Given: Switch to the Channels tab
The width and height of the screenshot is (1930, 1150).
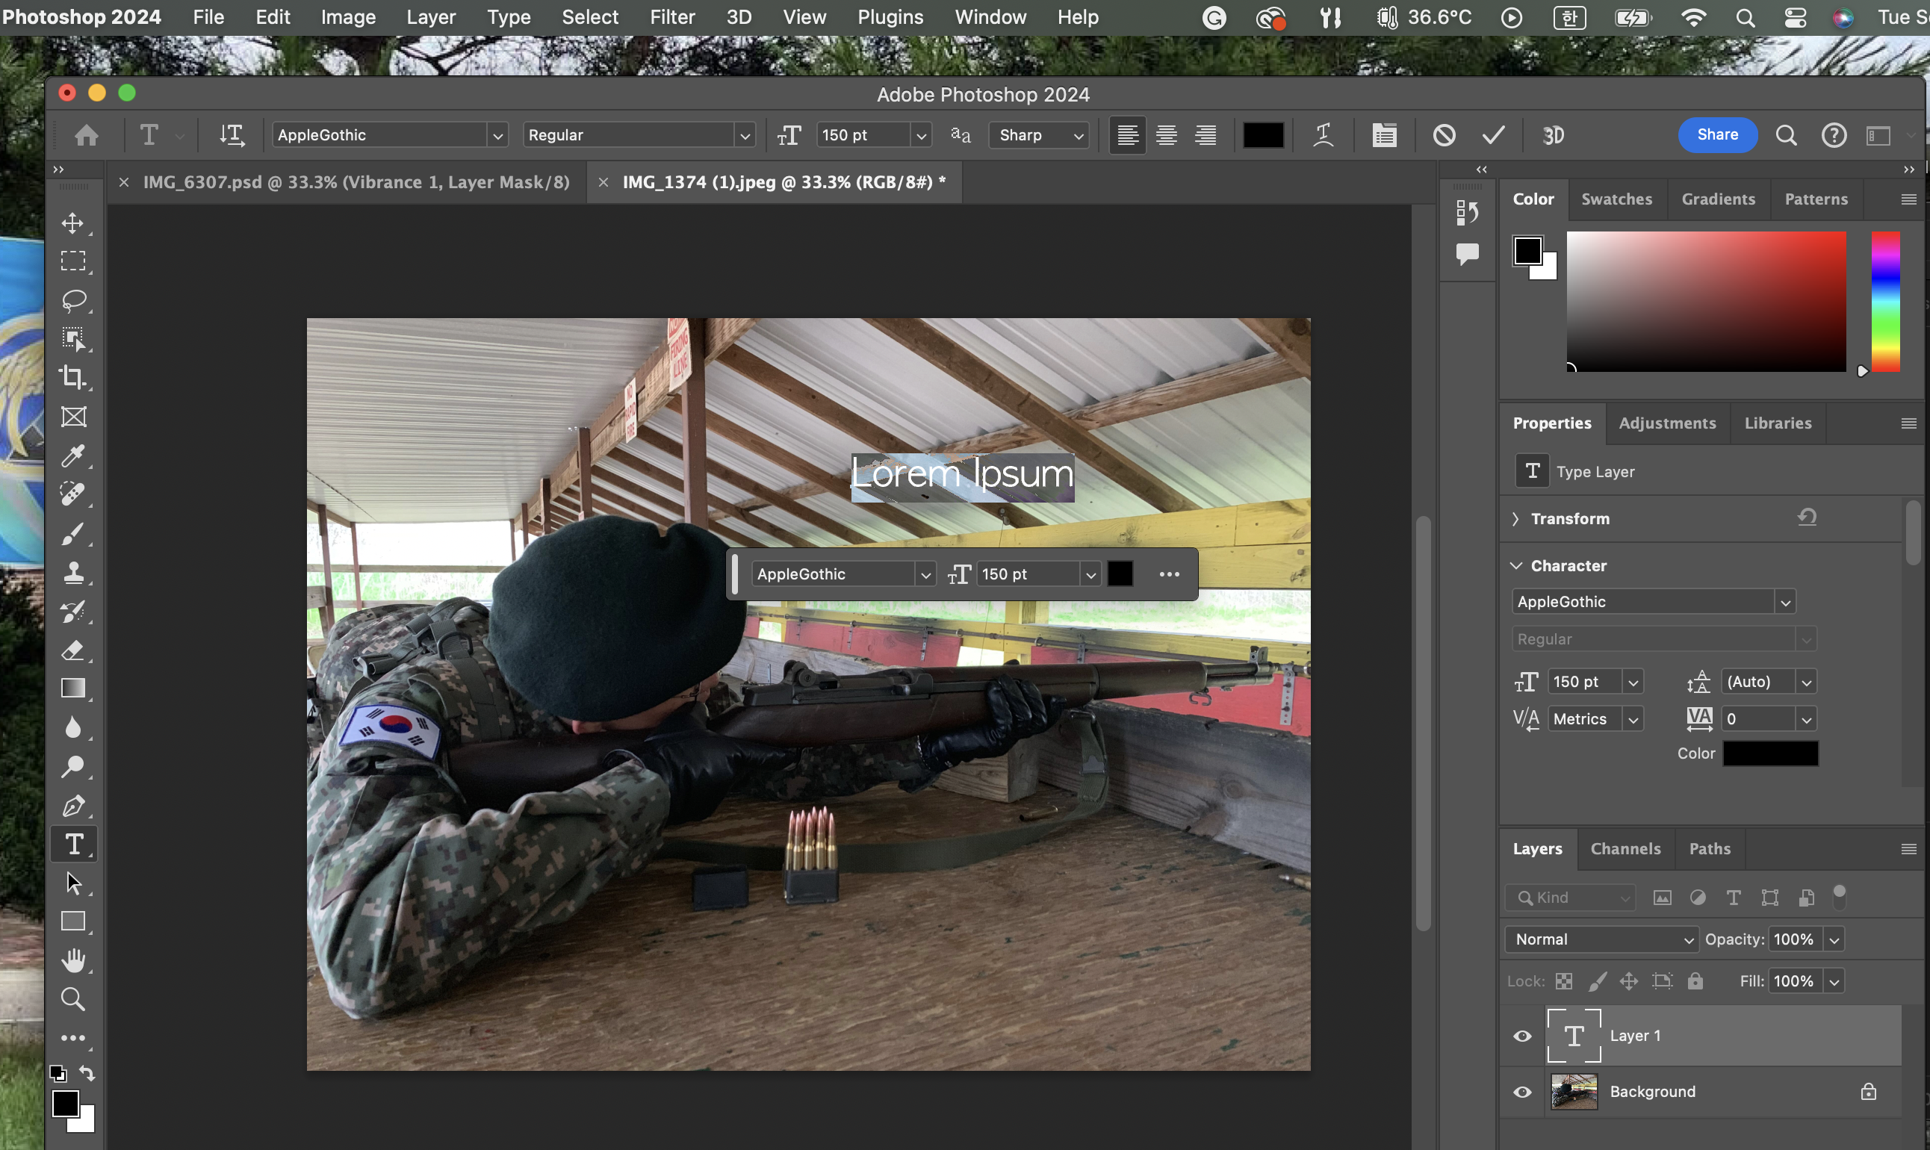Looking at the screenshot, I should pyautogui.click(x=1625, y=848).
